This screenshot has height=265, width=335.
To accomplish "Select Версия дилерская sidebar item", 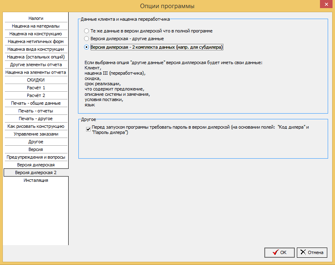I will point(36,165).
